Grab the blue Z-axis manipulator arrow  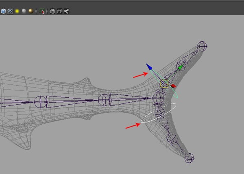coord(149,67)
